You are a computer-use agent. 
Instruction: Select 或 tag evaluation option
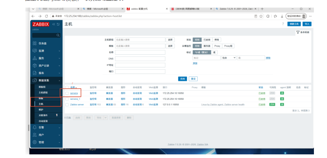214,52
